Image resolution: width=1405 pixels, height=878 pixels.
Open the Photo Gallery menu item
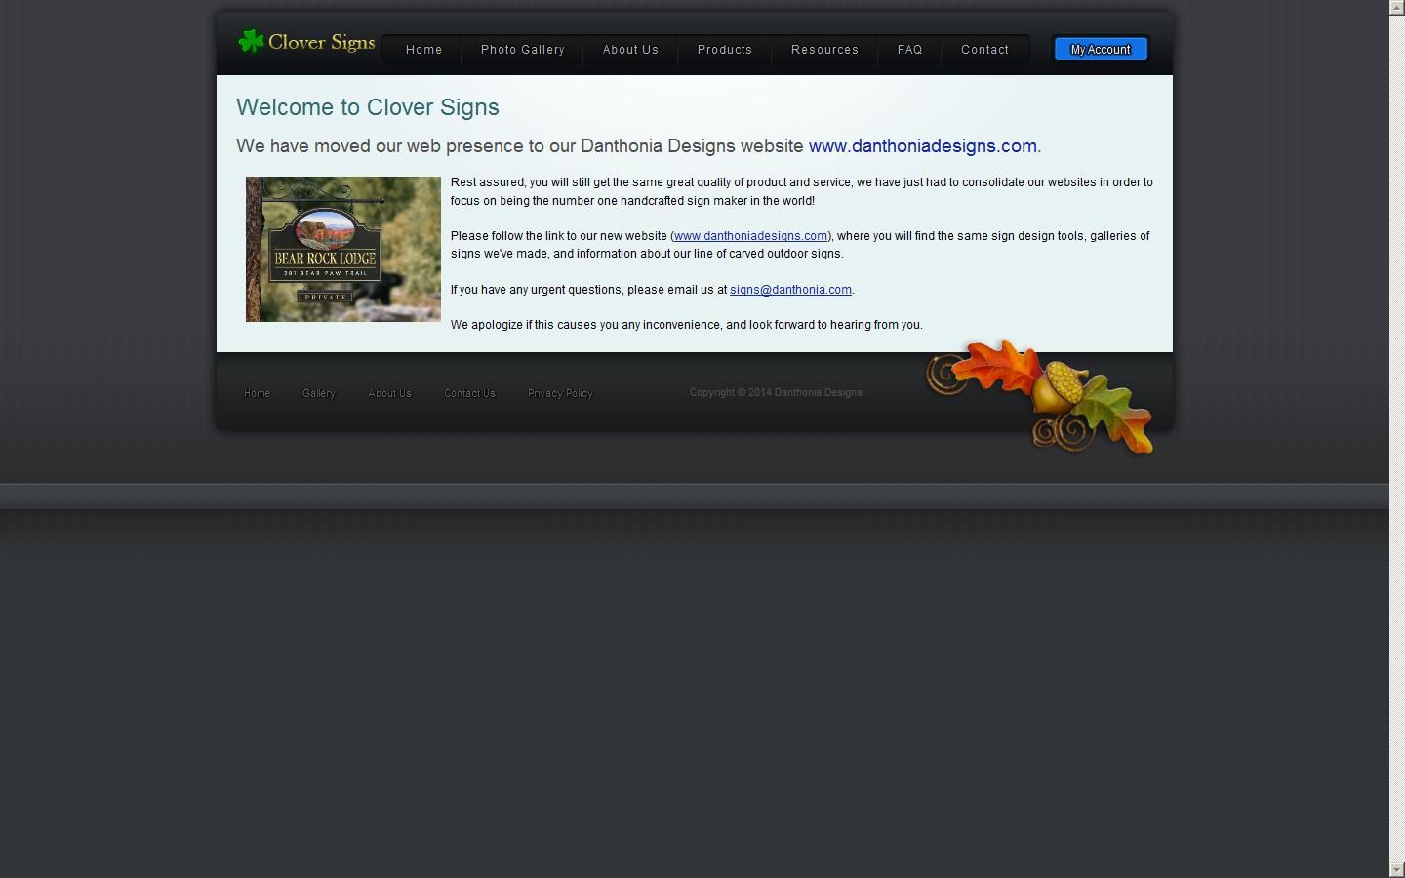tap(523, 50)
